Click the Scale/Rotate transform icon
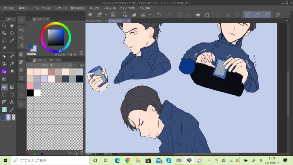Screen dimensions: 293x165 pyautogui.click(x=207, y=15)
